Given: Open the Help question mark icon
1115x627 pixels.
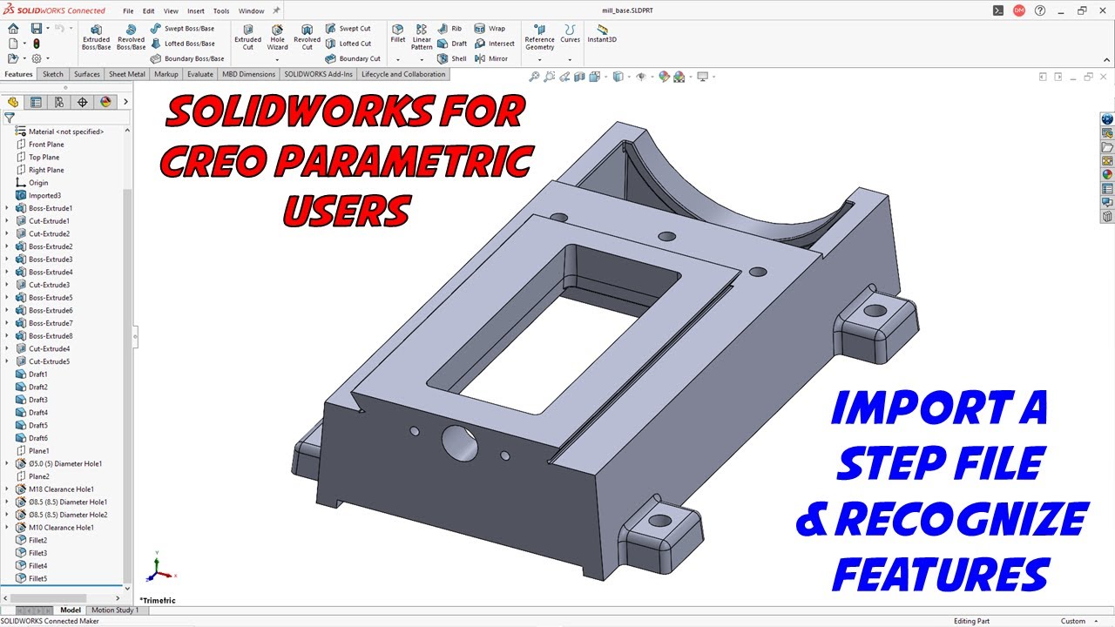Looking at the screenshot, I should (x=1040, y=10).
